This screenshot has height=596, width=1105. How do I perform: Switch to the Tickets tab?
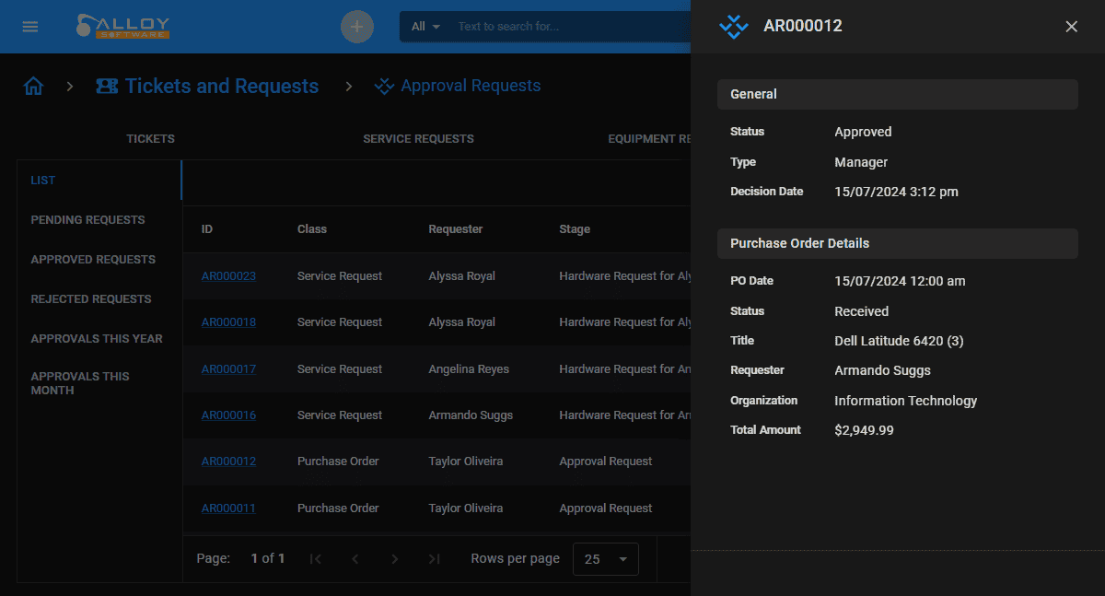pyautogui.click(x=150, y=139)
